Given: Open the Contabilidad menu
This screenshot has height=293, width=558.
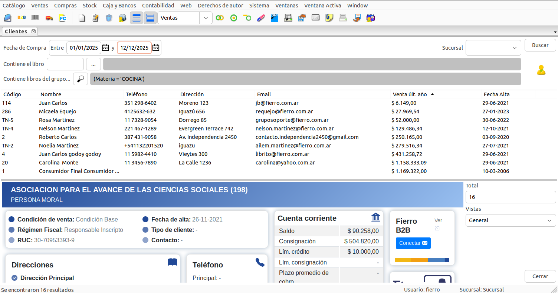Looking at the screenshot, I should click(158, 6).
